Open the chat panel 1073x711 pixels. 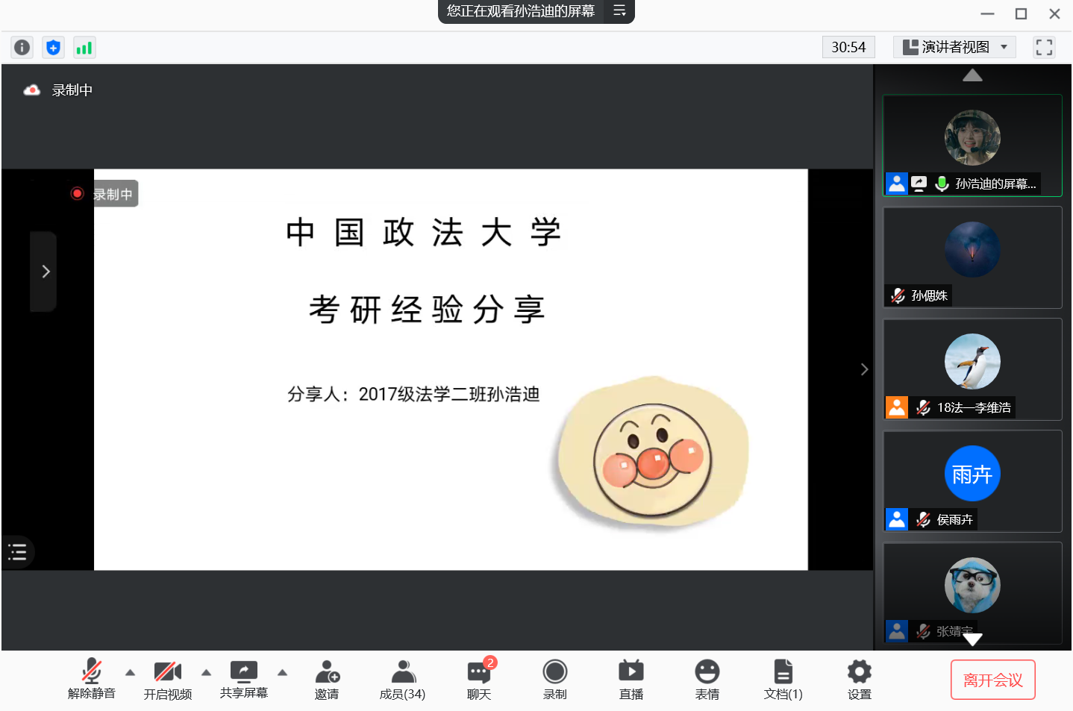[x=479, y=679]
